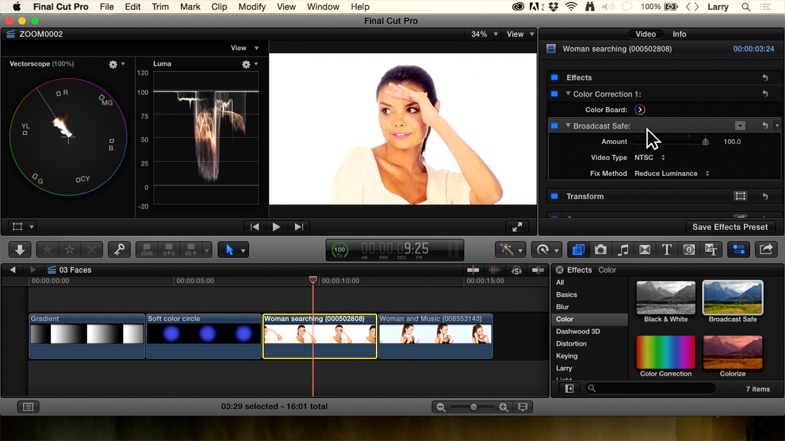Viewport: 785px width, 441px height.
Task: Disable Broadcast Safe effect checkbox
Action: pyautogui.click(x=554, y=126)
